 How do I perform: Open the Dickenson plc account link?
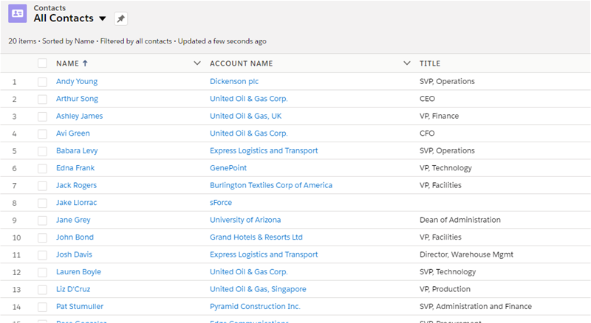tap(234, 82)
